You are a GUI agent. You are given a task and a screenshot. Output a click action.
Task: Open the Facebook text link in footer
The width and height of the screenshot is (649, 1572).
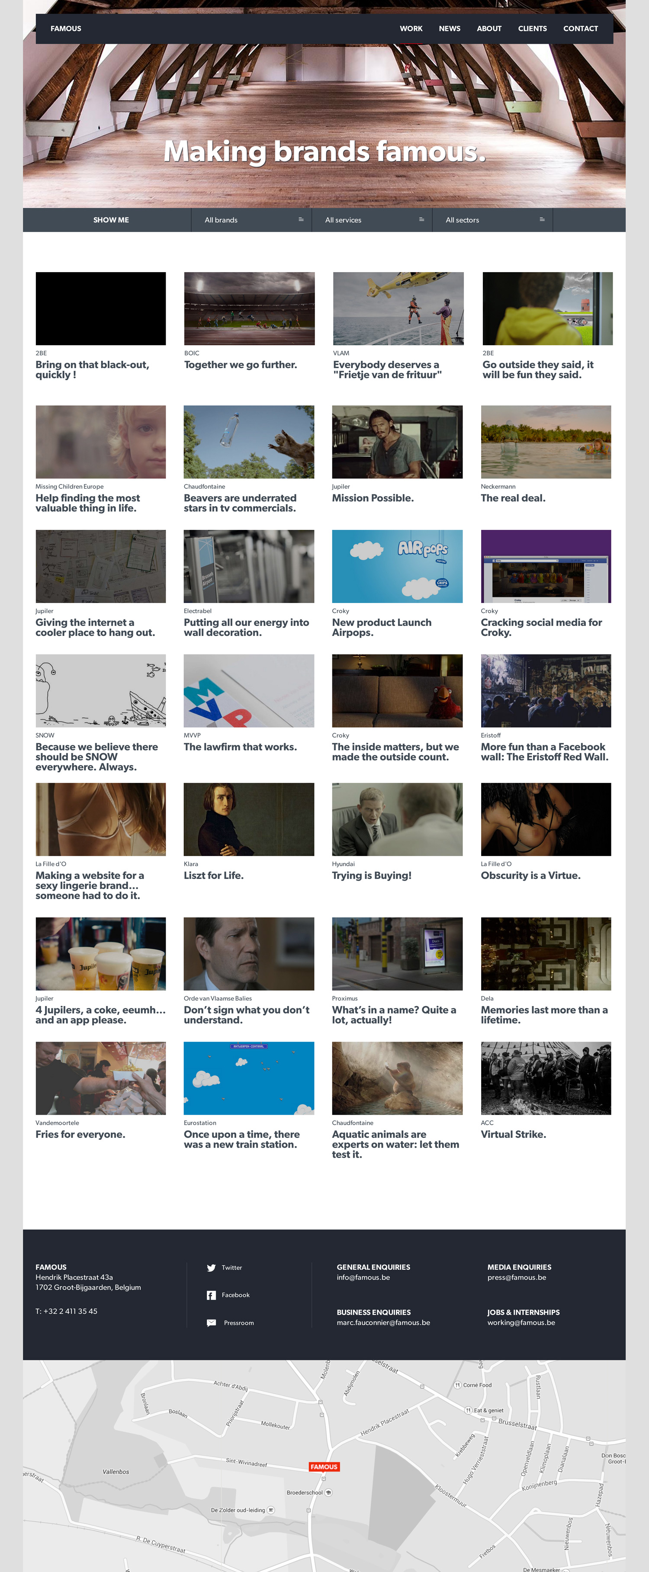point(236,1295)
